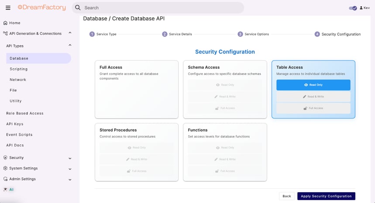Select Read Only under Functions
375x203 pixels.
(x=225, y=148)
